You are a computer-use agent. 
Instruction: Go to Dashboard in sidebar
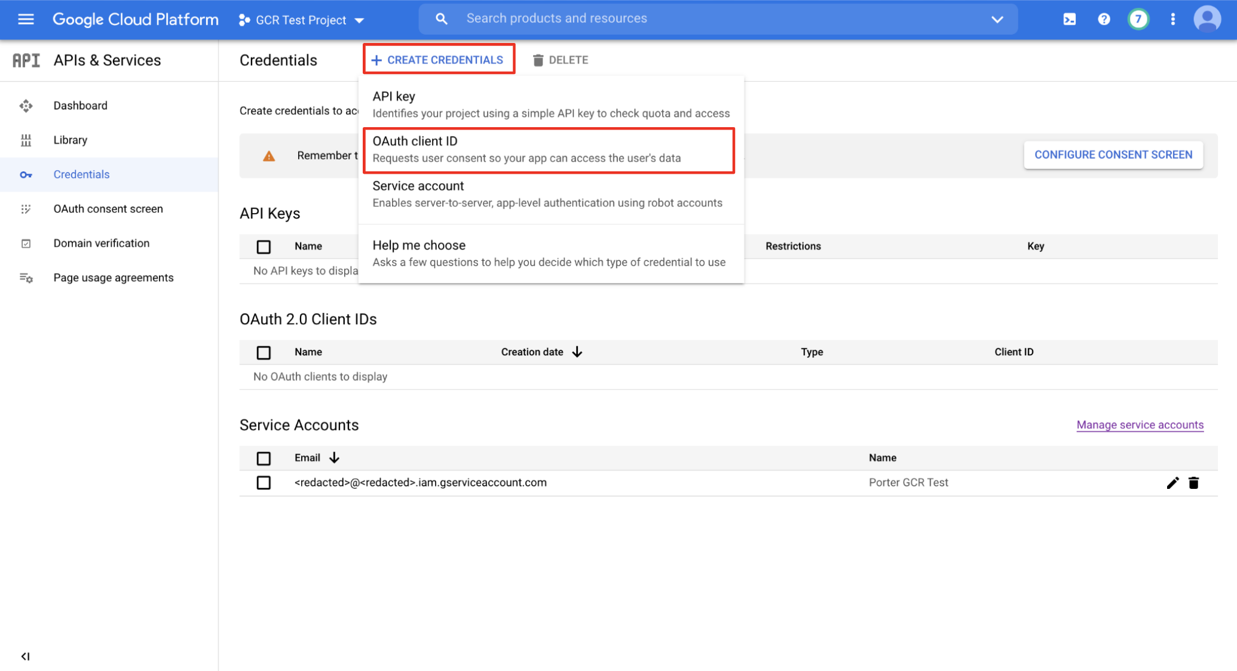point(80,106)
